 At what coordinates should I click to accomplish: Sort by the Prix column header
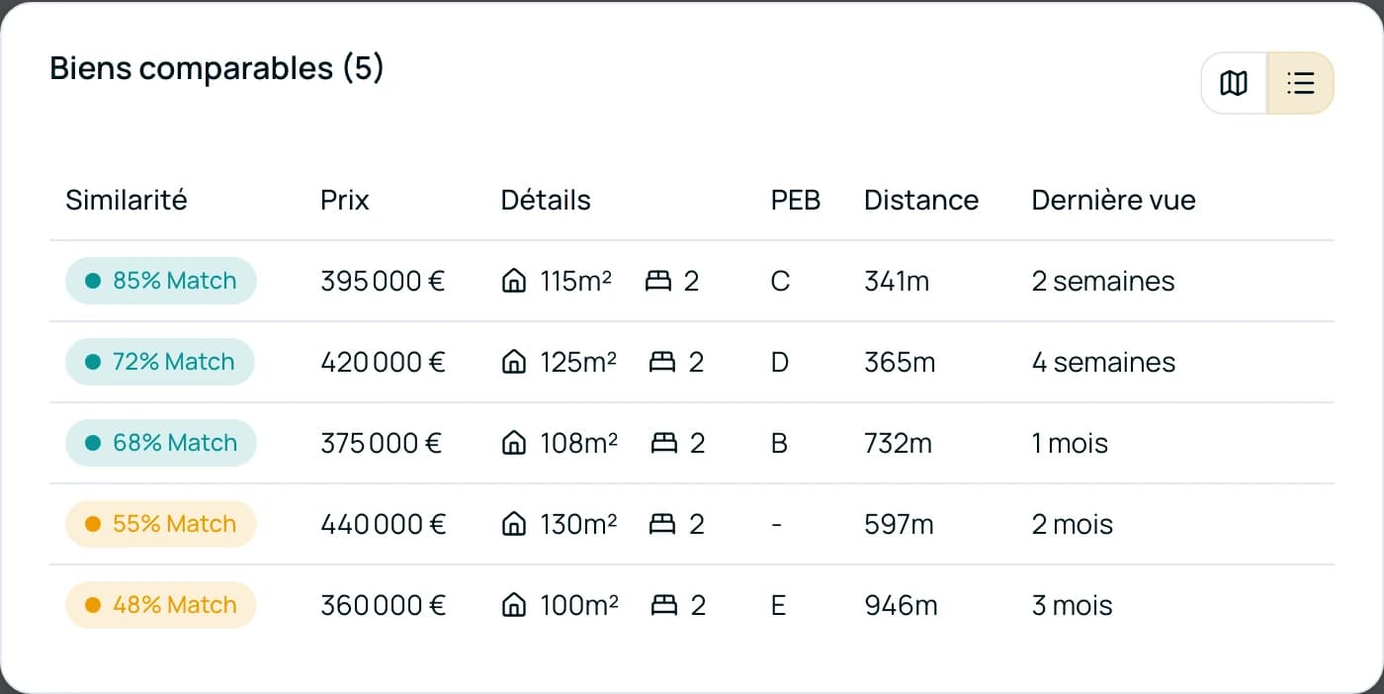click(x=343, y=200)
